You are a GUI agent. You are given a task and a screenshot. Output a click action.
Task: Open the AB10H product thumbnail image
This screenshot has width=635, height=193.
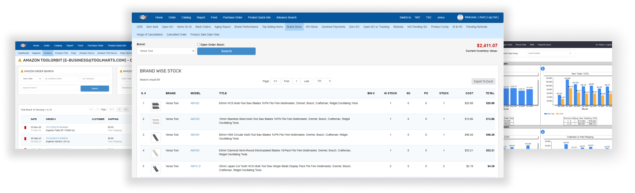point(156,138)
